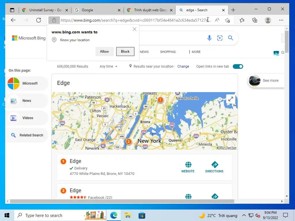Click the Windows taskbar search box
The image size is (295, 221).
[x=60, y=215]
